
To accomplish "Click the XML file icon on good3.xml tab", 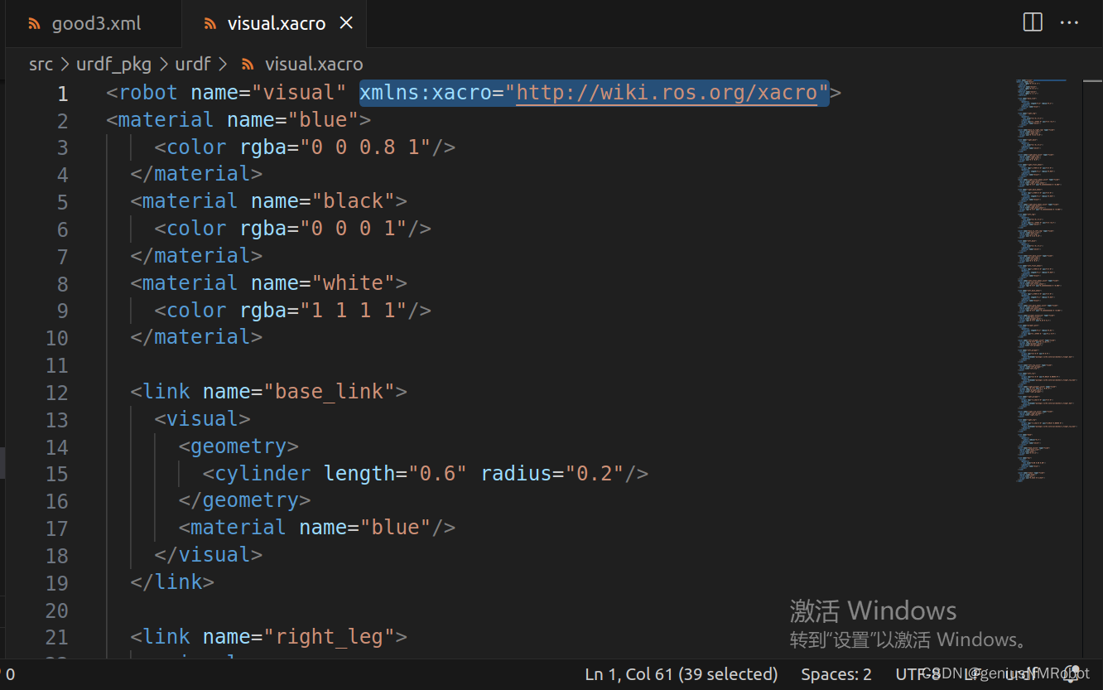I will click(x=34, y=24).
